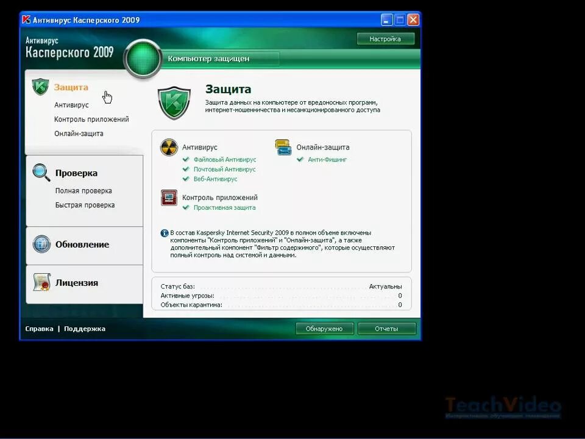This screenshot has width=585, height=439.
Task: Click the Статус баз row
Action: tap(281, 287)
